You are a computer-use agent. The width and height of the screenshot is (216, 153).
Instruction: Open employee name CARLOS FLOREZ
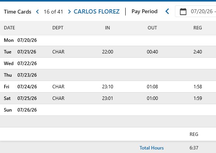(97, 12)
